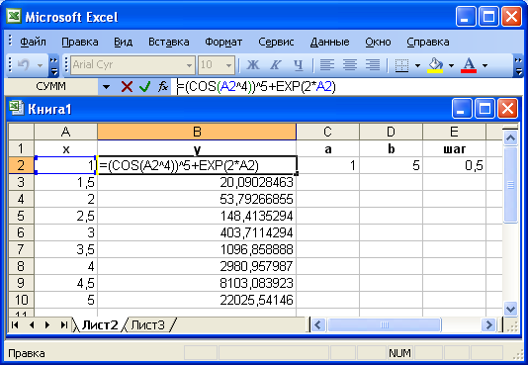Viewport: 528px width, 365px height.
Task: Go to previous sheet tab arrow
Action: (x=32, y=324)
